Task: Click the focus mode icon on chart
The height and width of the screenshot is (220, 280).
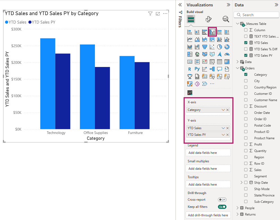Action: click(158, 14)
